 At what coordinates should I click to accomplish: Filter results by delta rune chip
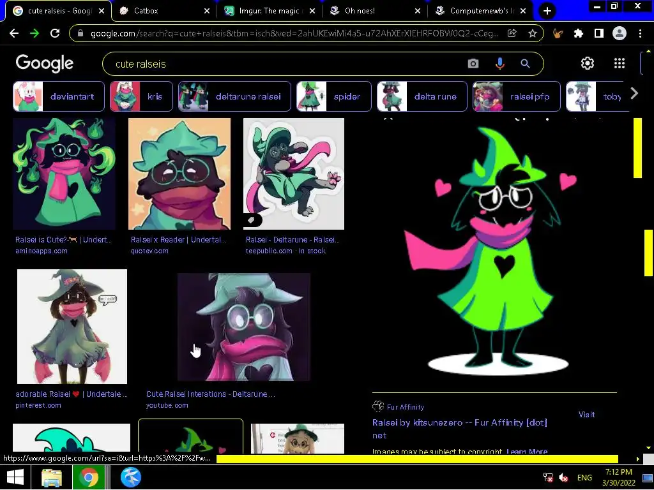click(422, 96)
